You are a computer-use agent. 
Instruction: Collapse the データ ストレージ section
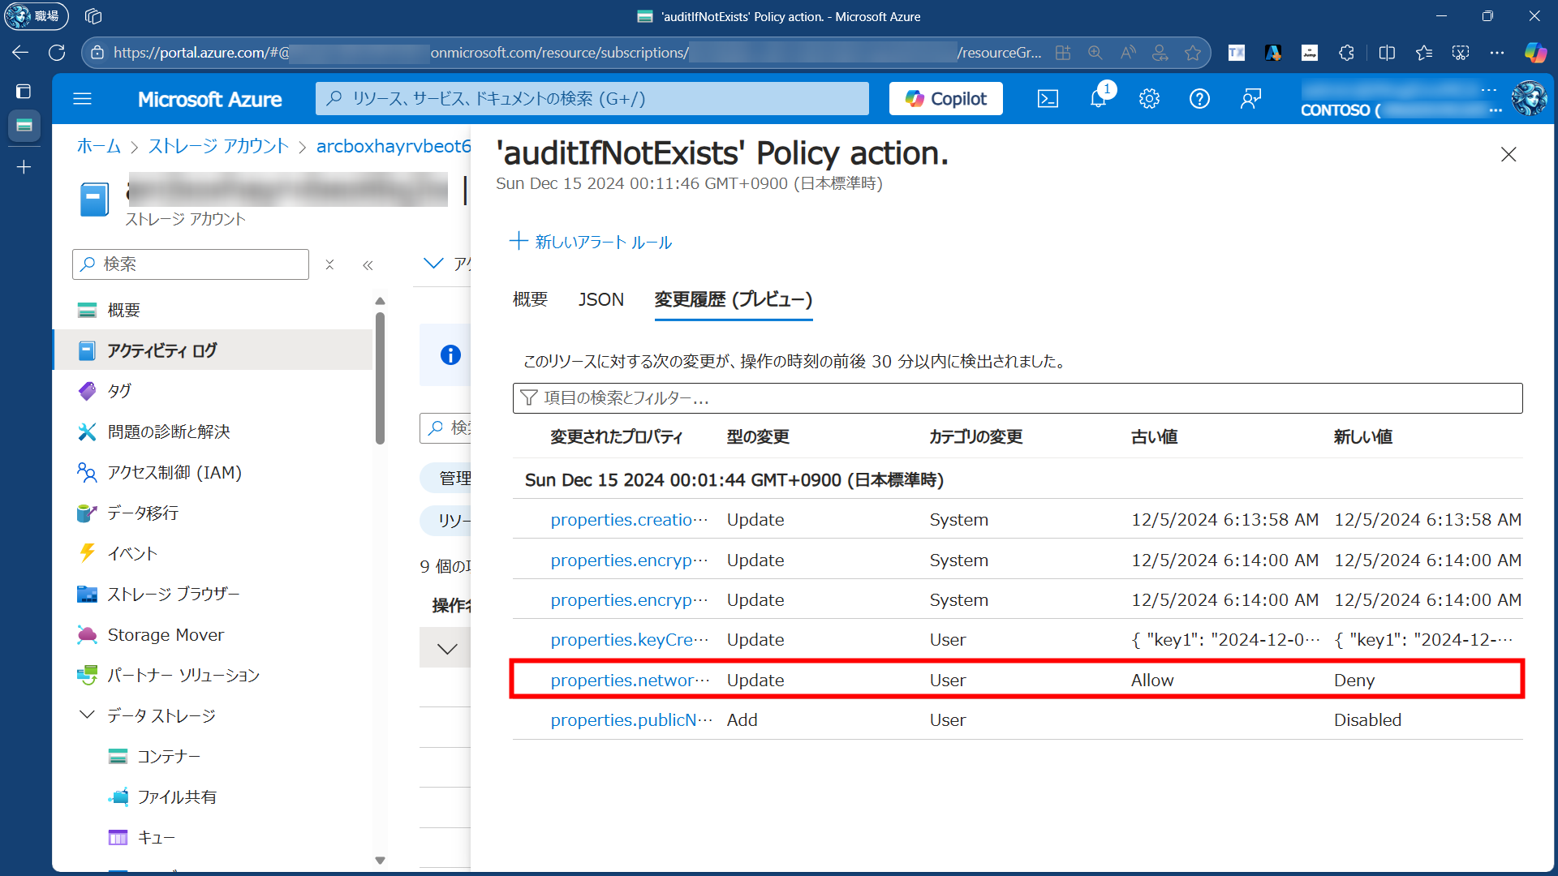[87, 715]
